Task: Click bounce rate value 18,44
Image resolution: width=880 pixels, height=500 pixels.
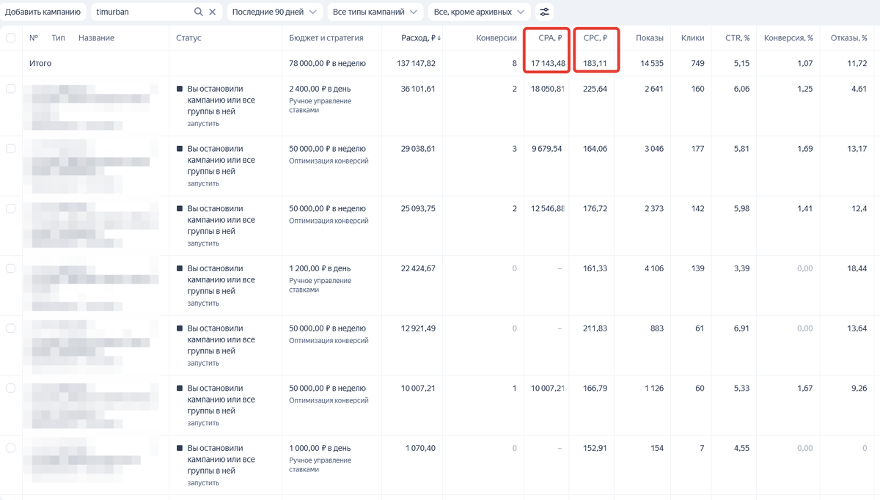Action: coord(857,268)
